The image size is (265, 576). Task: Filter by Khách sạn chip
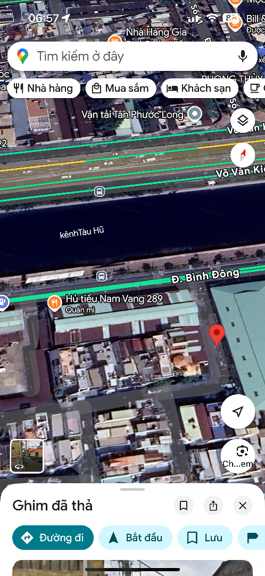[200, 89]
